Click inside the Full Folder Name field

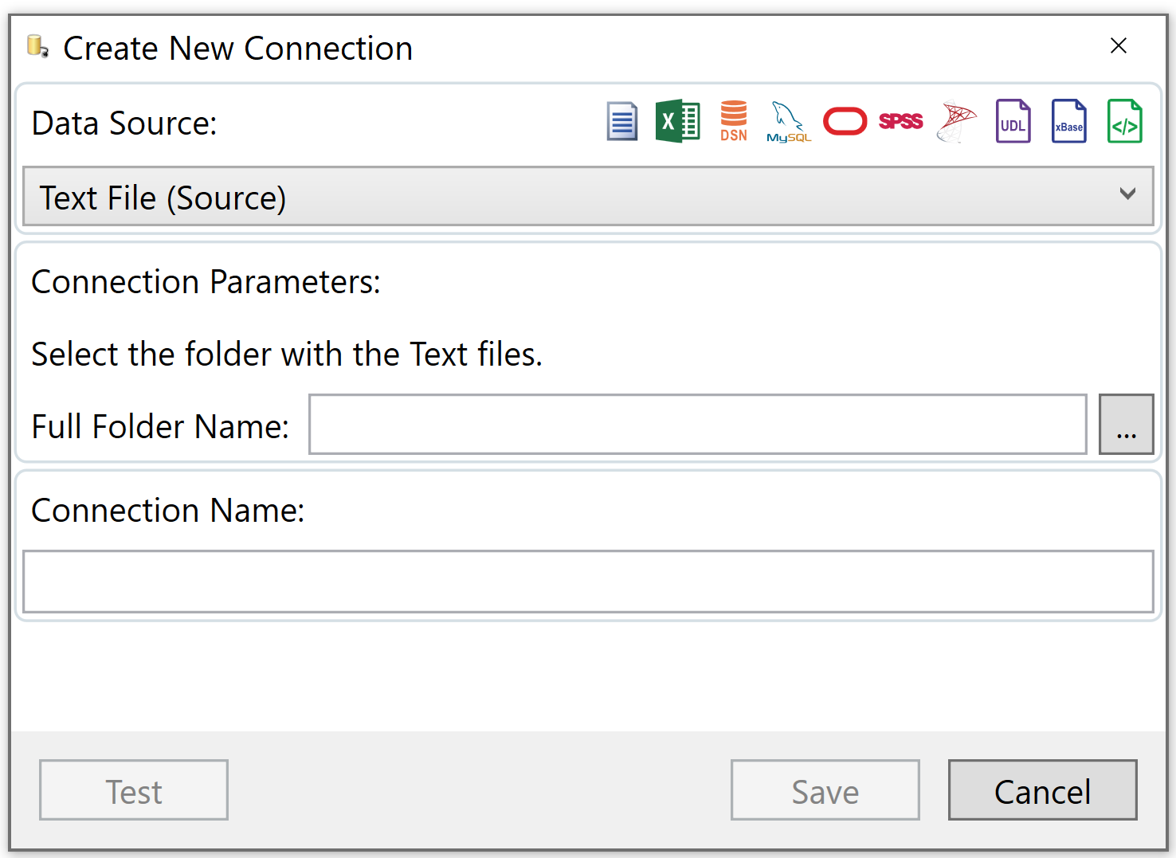pos(697,425)
